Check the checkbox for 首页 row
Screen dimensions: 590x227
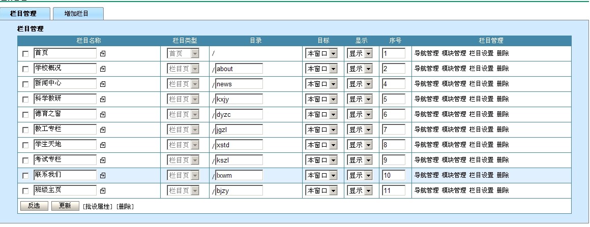click(x=25, y=54)
